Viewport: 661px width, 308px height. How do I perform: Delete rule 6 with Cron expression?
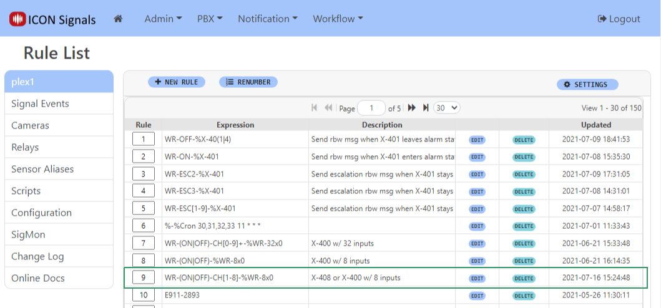(524, 226)
